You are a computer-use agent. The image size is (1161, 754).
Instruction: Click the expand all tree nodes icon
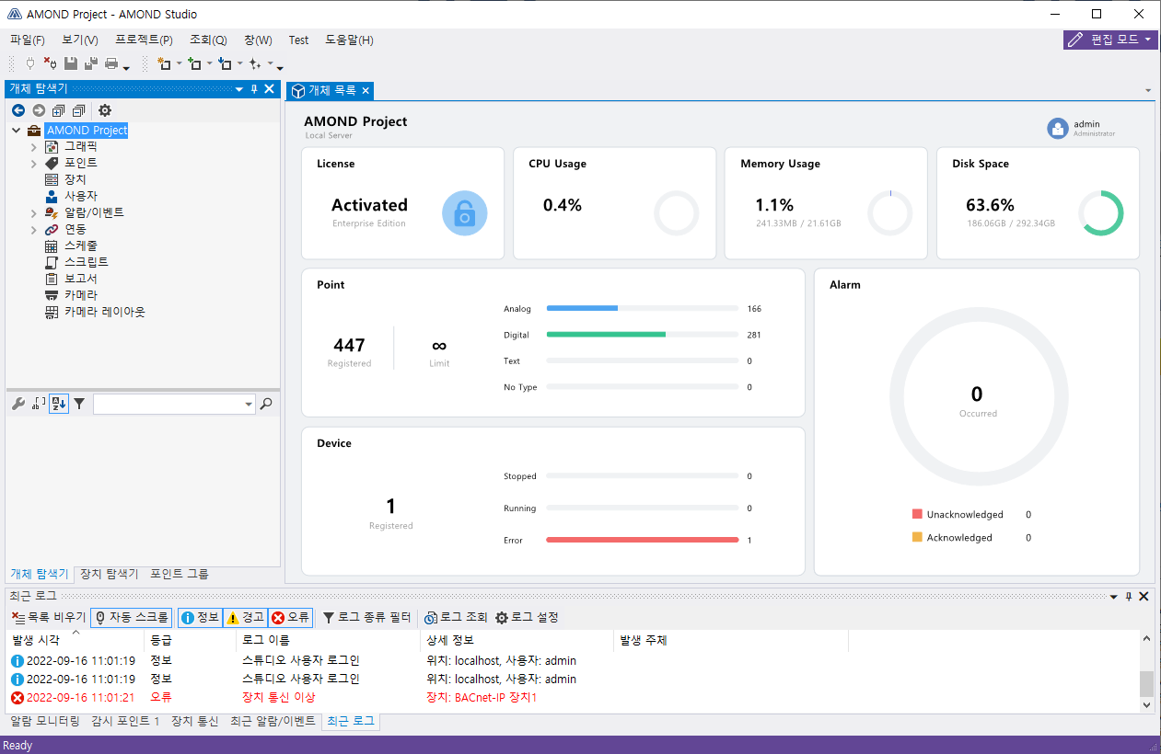pos(58,110)
